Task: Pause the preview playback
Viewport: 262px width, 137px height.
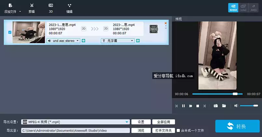Action: 184,106
